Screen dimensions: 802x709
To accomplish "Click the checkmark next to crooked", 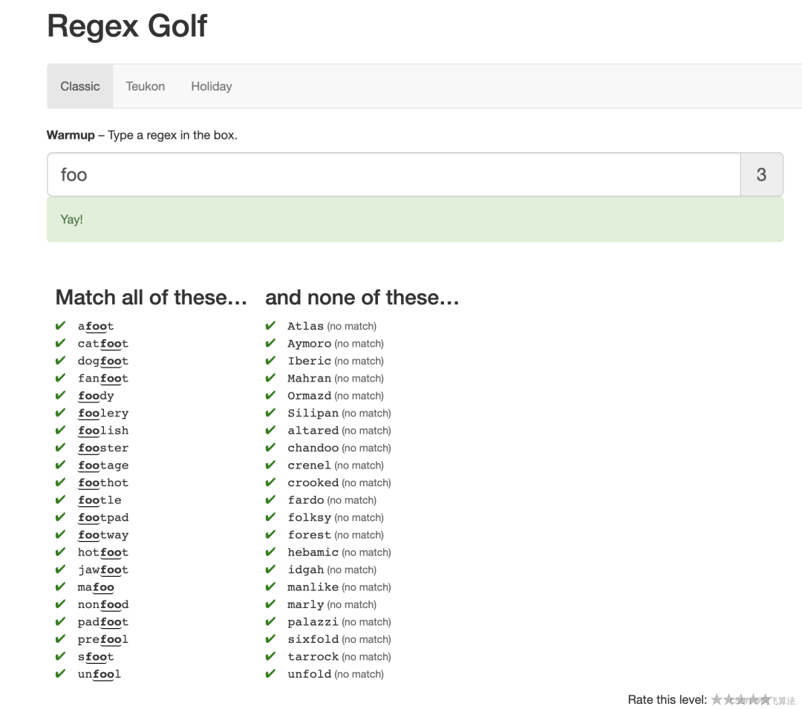I will coord(270,483).
